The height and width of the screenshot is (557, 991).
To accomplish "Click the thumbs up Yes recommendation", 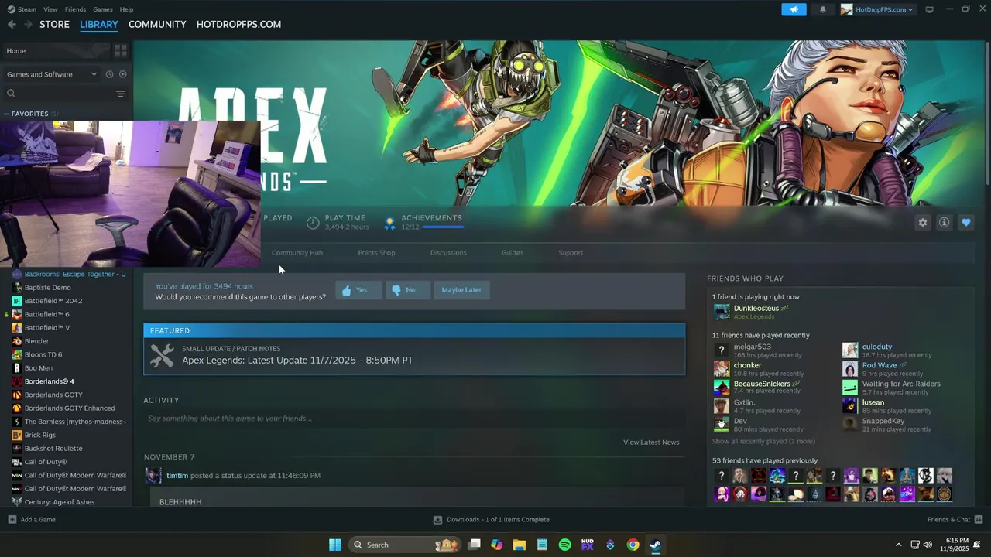I will coord(358,290).
